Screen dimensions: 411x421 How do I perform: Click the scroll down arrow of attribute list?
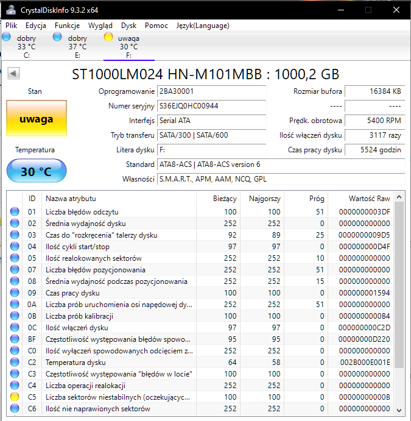(399, 410)
